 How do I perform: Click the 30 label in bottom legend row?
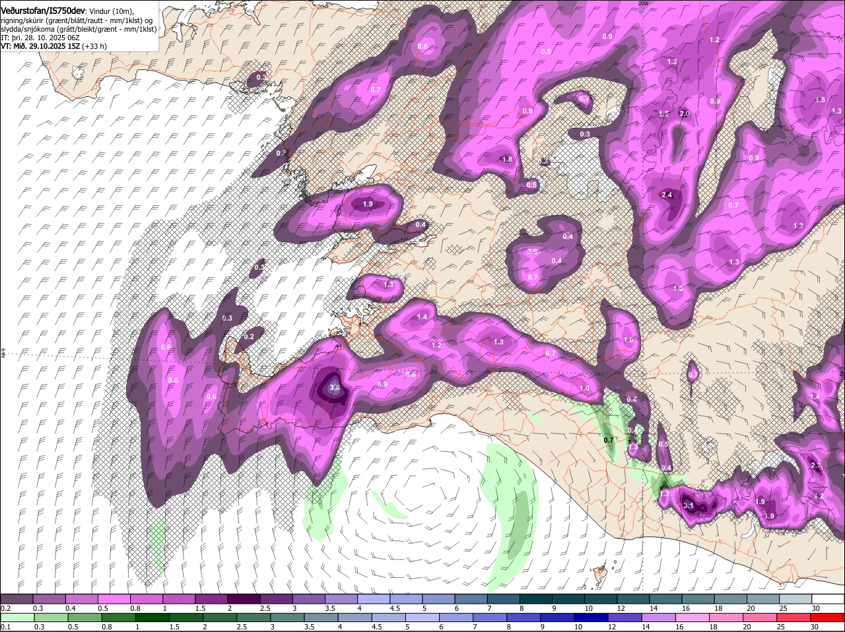pyautogui.click(x=814, y=627)
